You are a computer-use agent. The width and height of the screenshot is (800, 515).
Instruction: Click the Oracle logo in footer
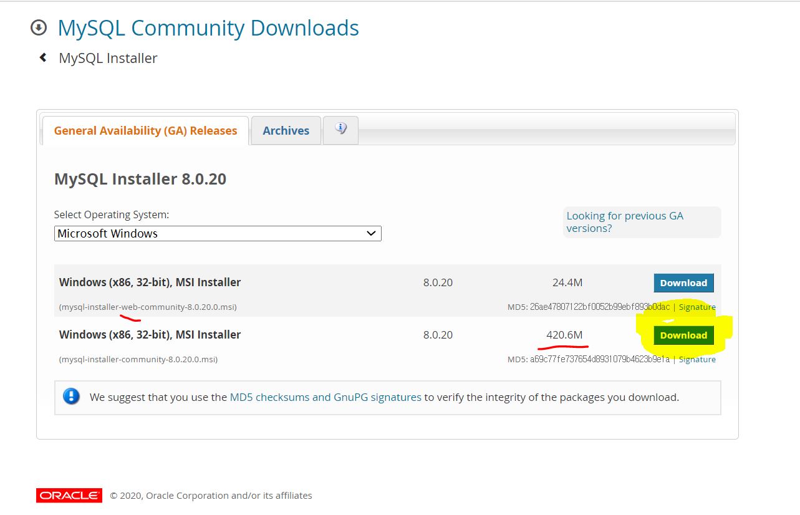69,496
